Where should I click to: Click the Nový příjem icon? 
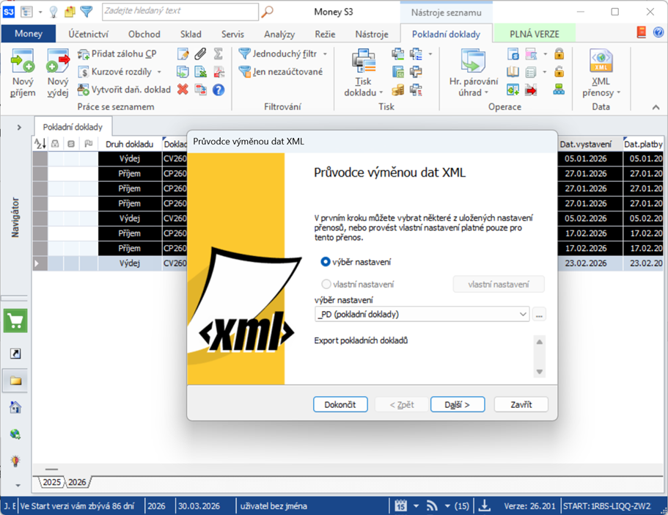(x=23, y=62)
